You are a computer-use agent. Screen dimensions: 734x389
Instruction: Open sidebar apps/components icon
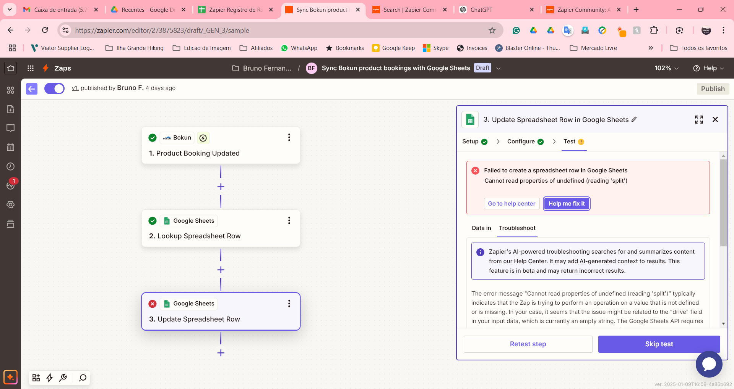click(x=11, y=90)
